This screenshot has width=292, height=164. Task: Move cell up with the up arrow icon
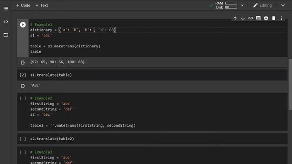coord(235,18)
